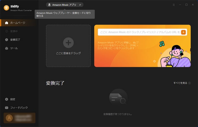Click the user avatar icon

point(9,118)
